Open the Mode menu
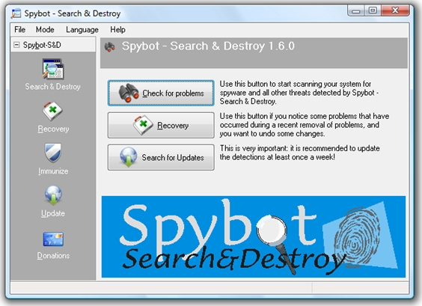The height and width of the screenshot is (306, 422). point(45,29)
